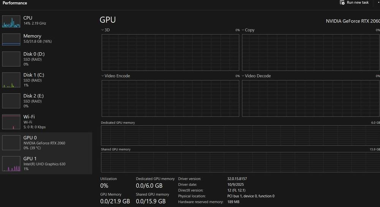Click driver date 10/9/2025
380x207 pixels.
[x=236, y=185]
